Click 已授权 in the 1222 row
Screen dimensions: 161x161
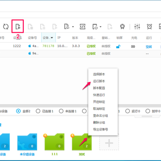pos(91,46)
